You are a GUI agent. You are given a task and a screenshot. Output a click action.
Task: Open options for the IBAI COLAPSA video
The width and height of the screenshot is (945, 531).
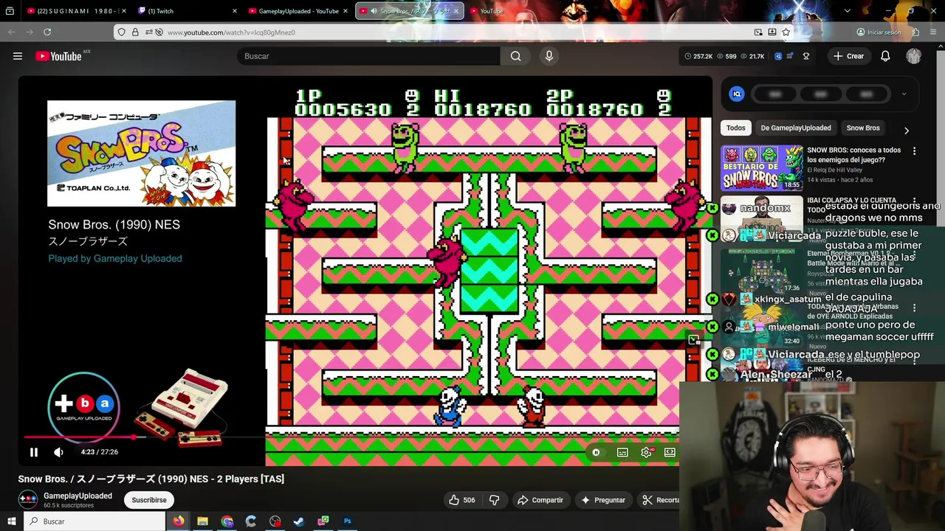tap(914, 201)
